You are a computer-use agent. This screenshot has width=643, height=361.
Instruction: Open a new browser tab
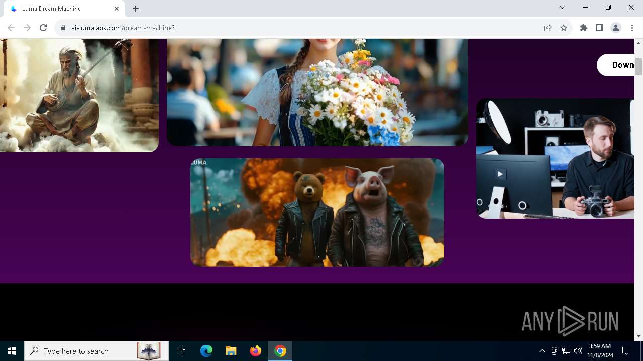click(136, 9)
